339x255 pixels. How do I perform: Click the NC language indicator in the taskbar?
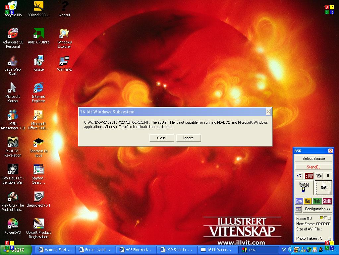point(284,250)
